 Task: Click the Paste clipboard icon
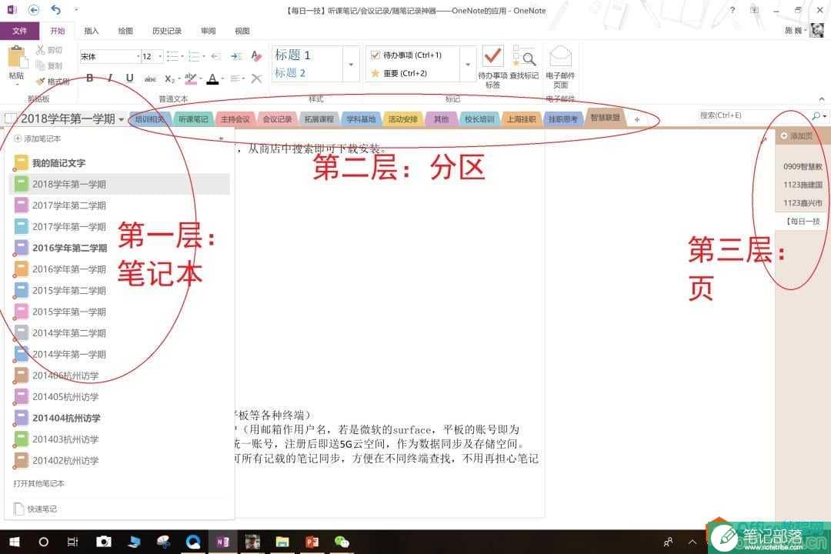[x=16, y=57]
